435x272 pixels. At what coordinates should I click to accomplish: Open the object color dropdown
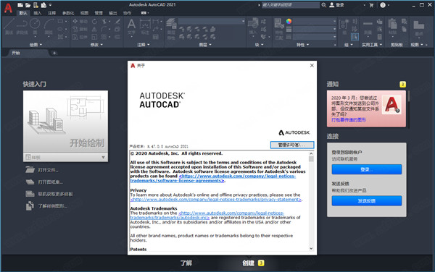click(315, 21)
